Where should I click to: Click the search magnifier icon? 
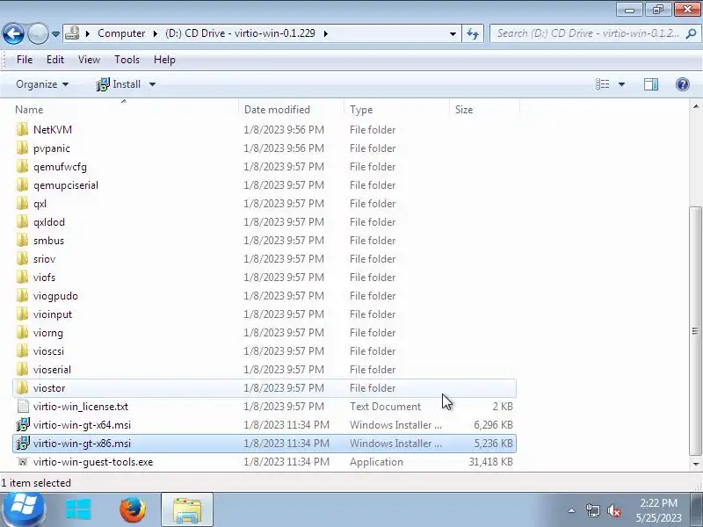692,33
